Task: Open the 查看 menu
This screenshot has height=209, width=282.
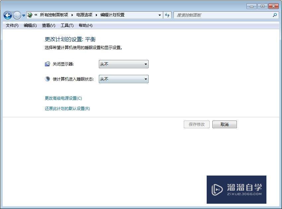Action: click(x=48, y=26)
